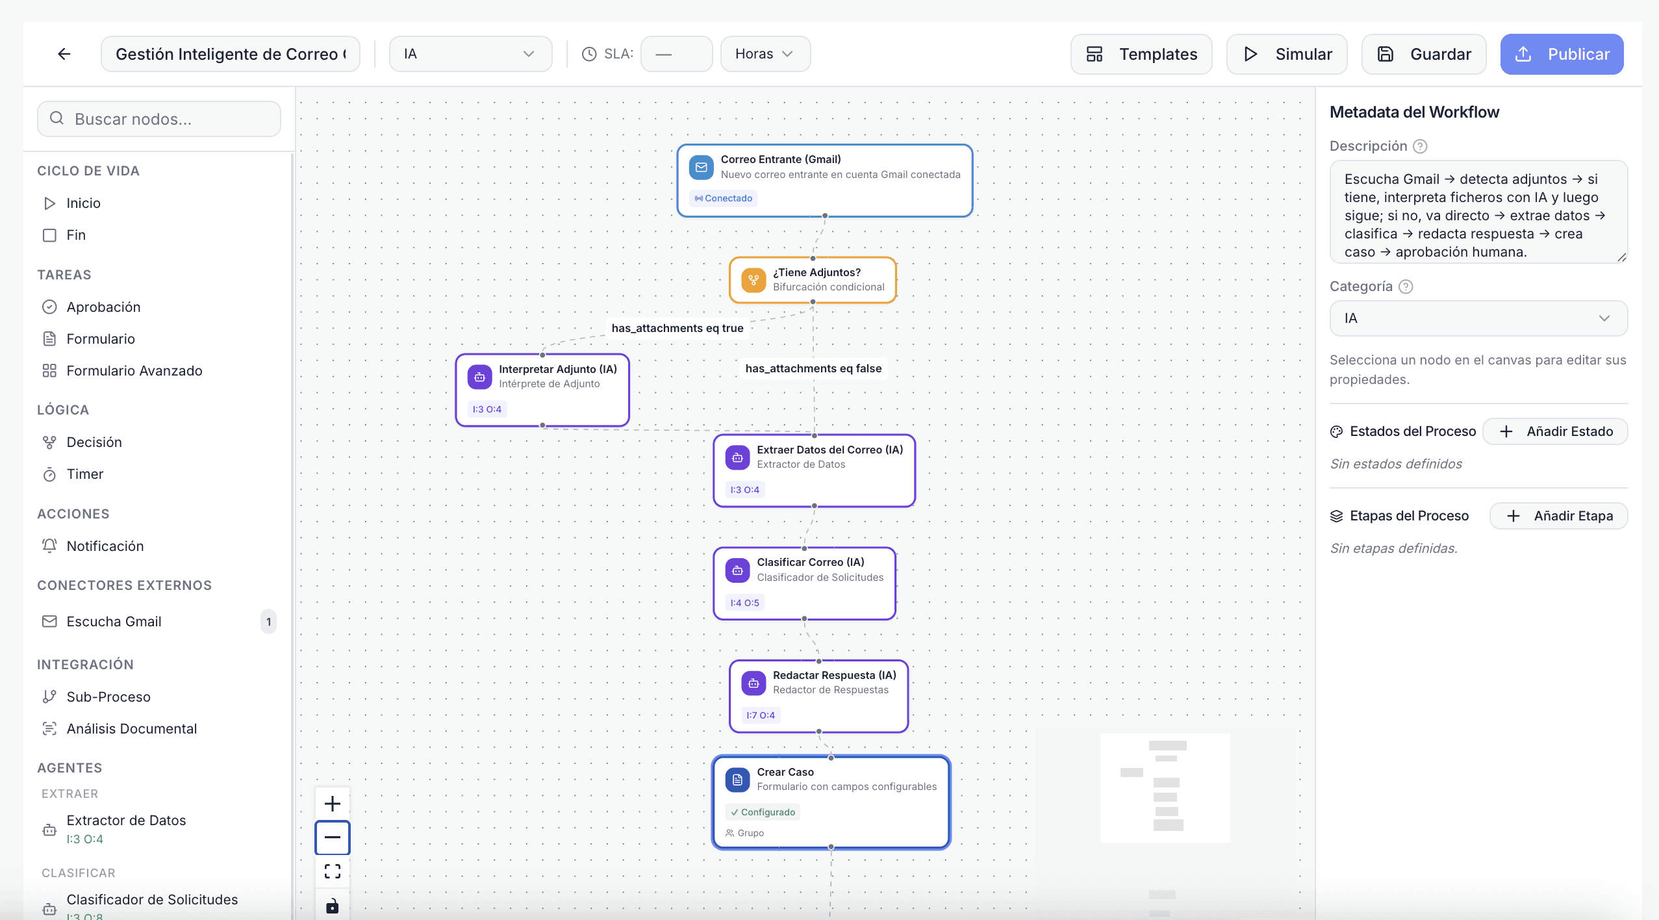
Task: Select the Correo Entrante Gmail node envelope icon
Action: click(701, 167)
